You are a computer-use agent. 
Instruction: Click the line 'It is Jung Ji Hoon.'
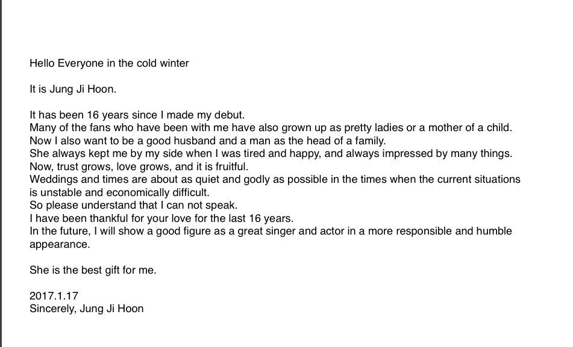coord(73,90)
